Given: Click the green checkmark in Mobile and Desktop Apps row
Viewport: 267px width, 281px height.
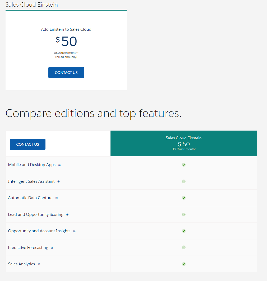Looking at the screenshot, I should 183,165.
